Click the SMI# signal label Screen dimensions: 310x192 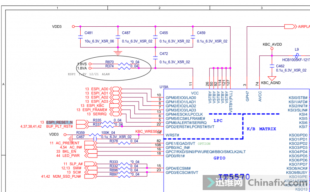[77, 168]
